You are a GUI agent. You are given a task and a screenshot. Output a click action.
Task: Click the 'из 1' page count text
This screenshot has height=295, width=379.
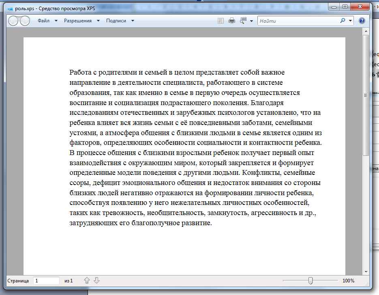69,281
